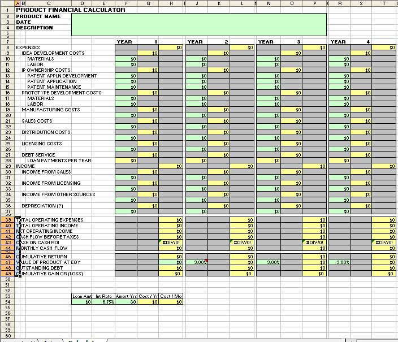Click the TOTAL OPERATING EXPENSES label
The height and width of the screenshot is (342, 398).
50,220
